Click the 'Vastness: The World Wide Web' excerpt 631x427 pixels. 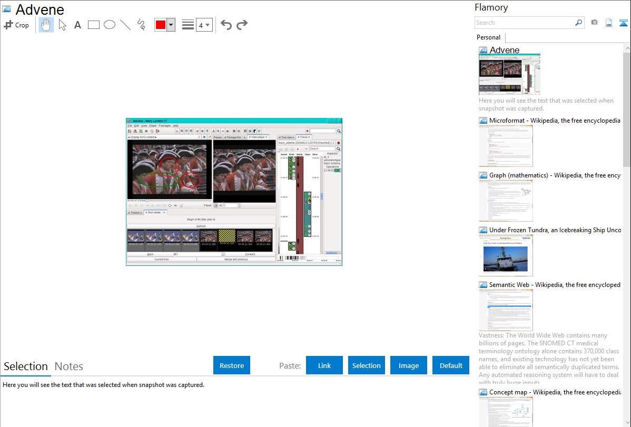click(549, 359)
